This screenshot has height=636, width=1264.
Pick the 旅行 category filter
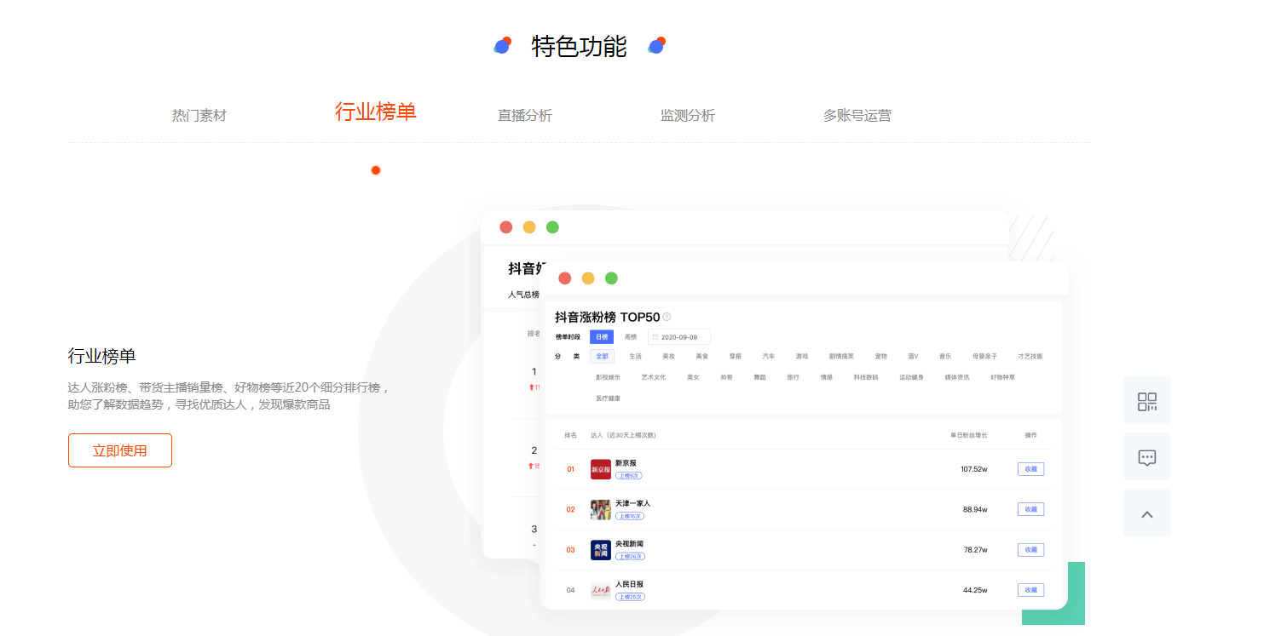(794, 377)
